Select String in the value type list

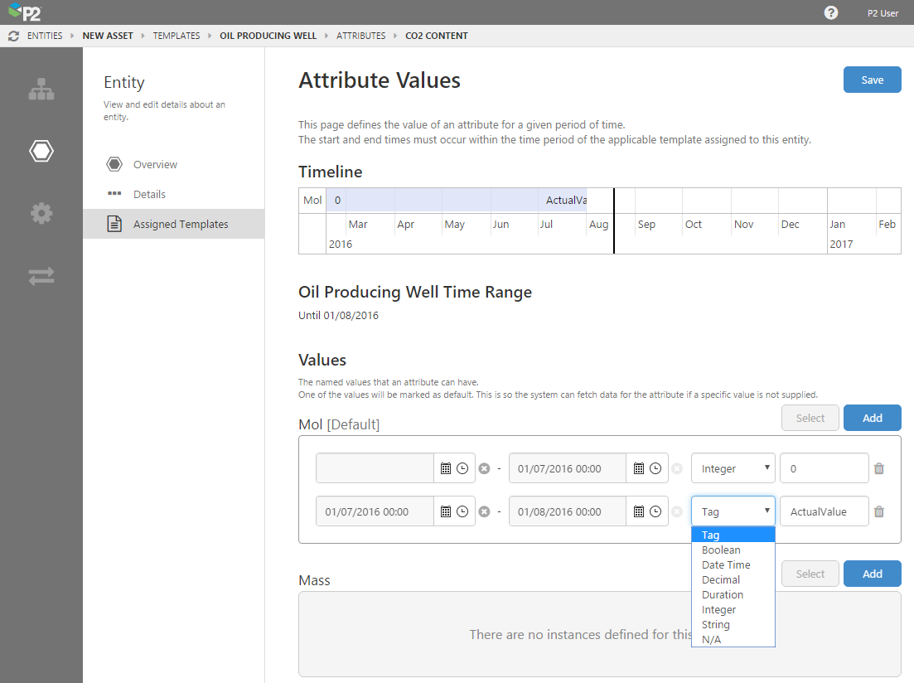715,624
